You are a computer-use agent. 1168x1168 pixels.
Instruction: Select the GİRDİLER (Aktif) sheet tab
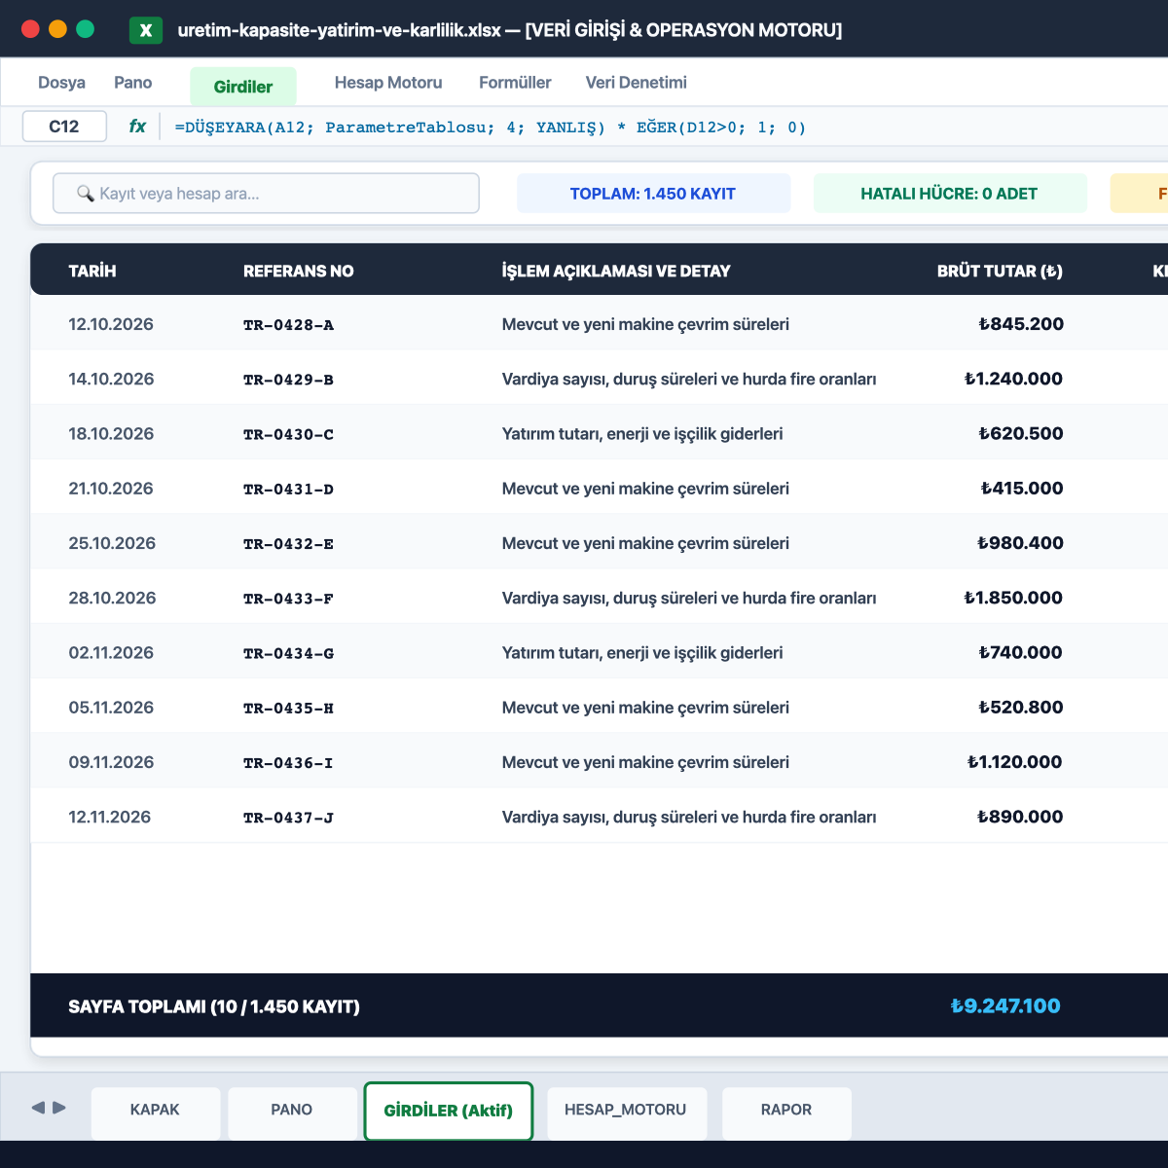pyautogui.click(x=449, y=1111)
